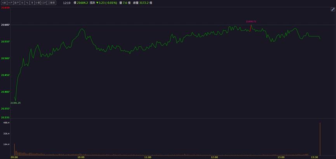Click the change value ▼3.23 (-0.01%)
Image resolution: width=336 pixels, height=159 pixels.
[x=106, y=3]
